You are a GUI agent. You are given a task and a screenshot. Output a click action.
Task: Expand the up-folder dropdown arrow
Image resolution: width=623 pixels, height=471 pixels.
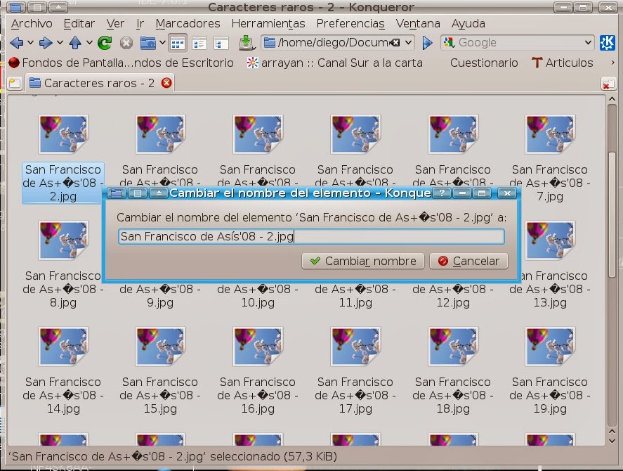[89, 42]
